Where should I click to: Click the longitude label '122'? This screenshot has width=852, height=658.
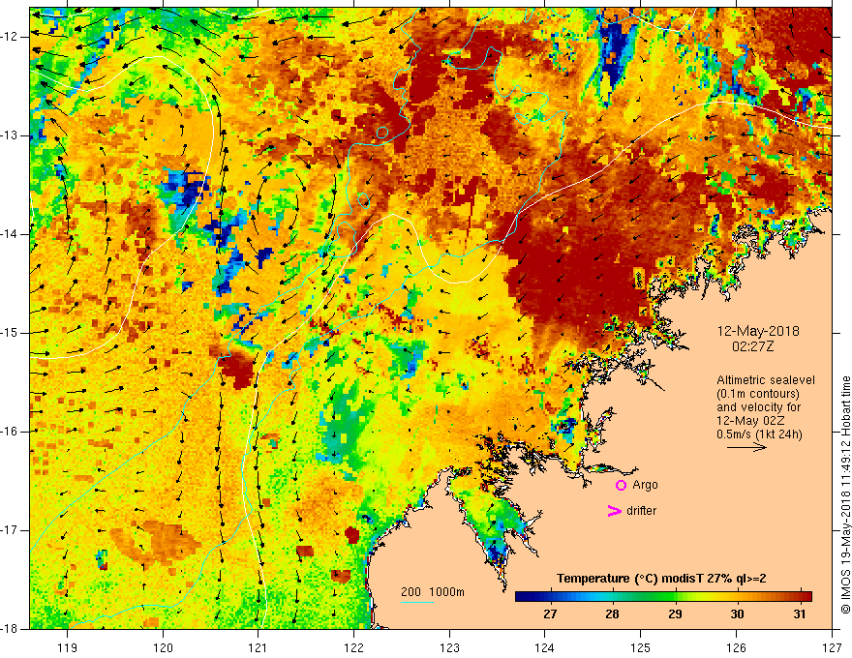click(x=353, y=647)
